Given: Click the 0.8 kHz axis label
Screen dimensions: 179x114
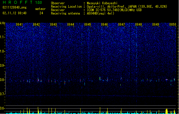Looking at the screenshot, I should [3, 80].
